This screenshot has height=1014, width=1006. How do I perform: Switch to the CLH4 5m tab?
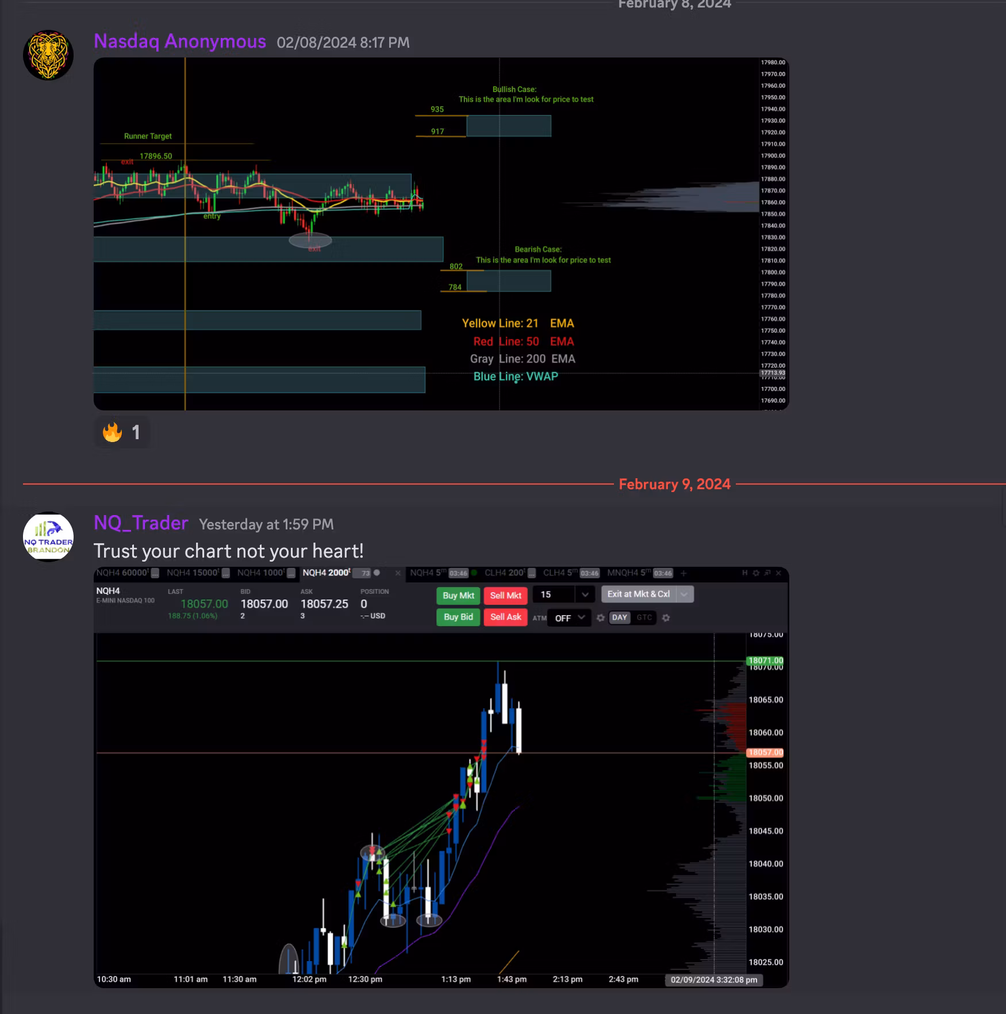coord(560,573)
